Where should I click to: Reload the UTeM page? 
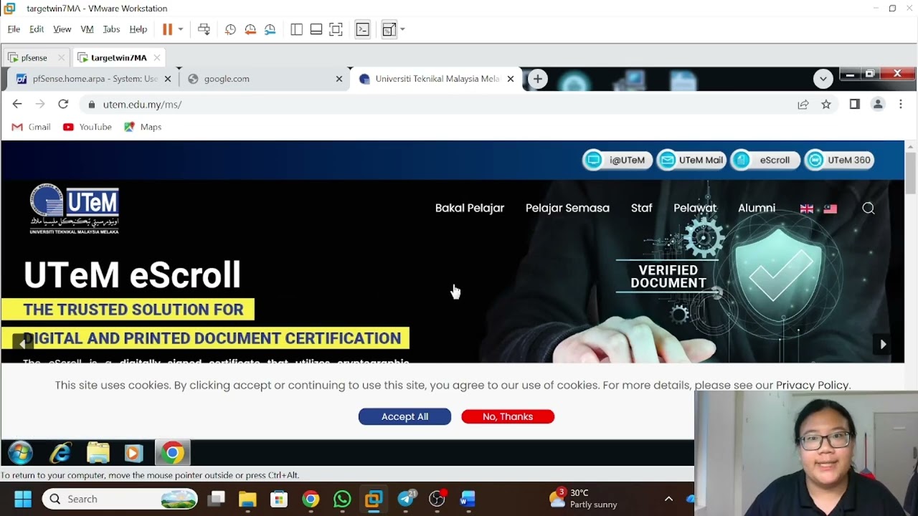click(63, 104)
